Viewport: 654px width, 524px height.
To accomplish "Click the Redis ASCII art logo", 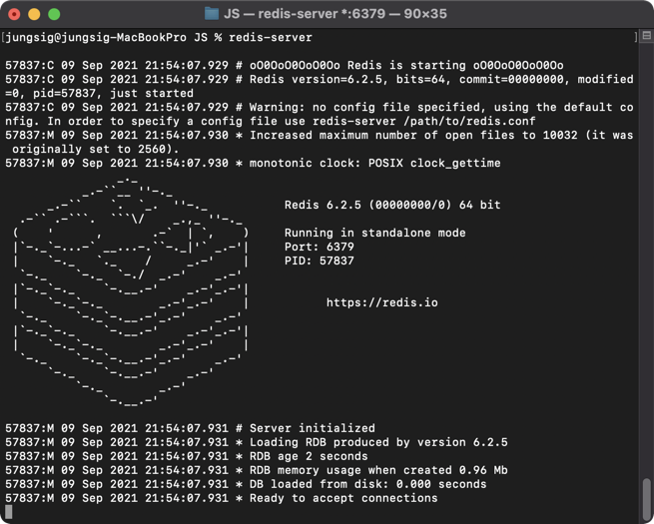I will [131, 291].
